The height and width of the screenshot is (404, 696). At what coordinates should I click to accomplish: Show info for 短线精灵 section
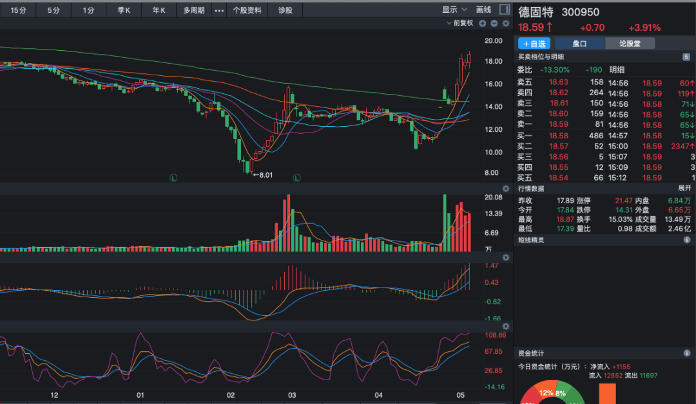[687, 240]
